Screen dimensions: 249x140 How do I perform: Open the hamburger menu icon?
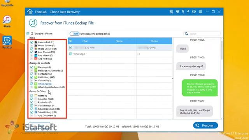(200, 12)
